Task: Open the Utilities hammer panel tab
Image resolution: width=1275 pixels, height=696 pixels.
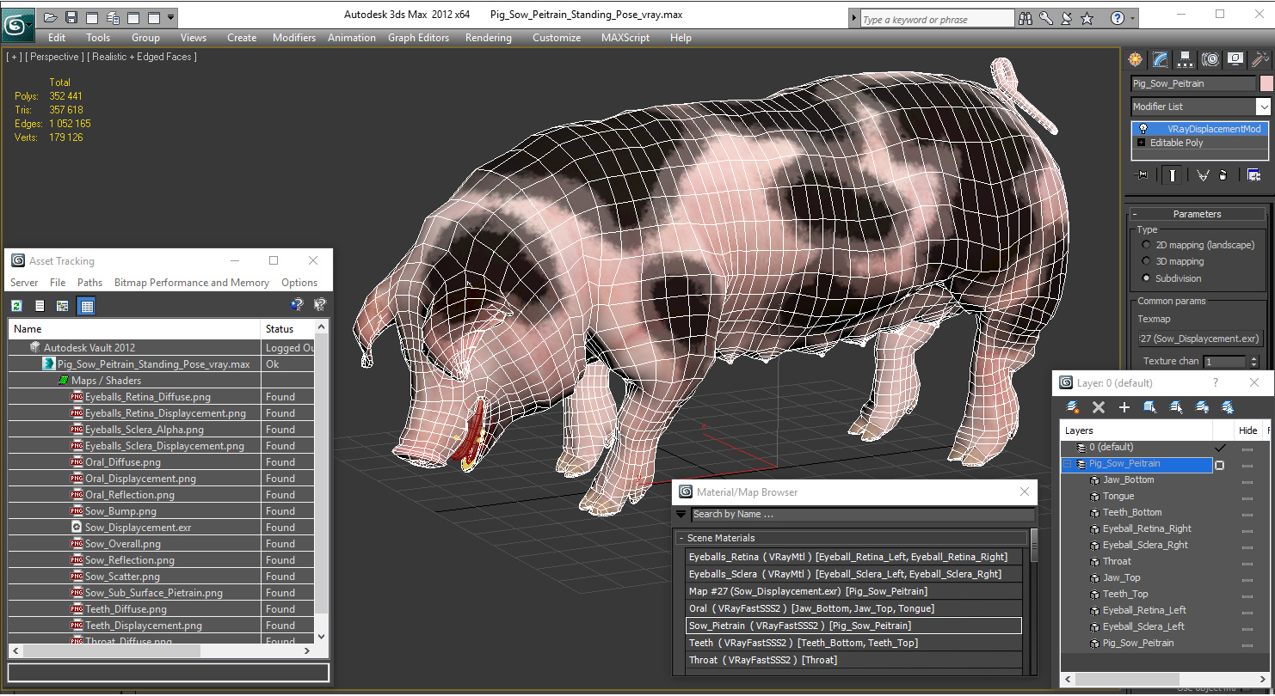Action: [1260, 59]
